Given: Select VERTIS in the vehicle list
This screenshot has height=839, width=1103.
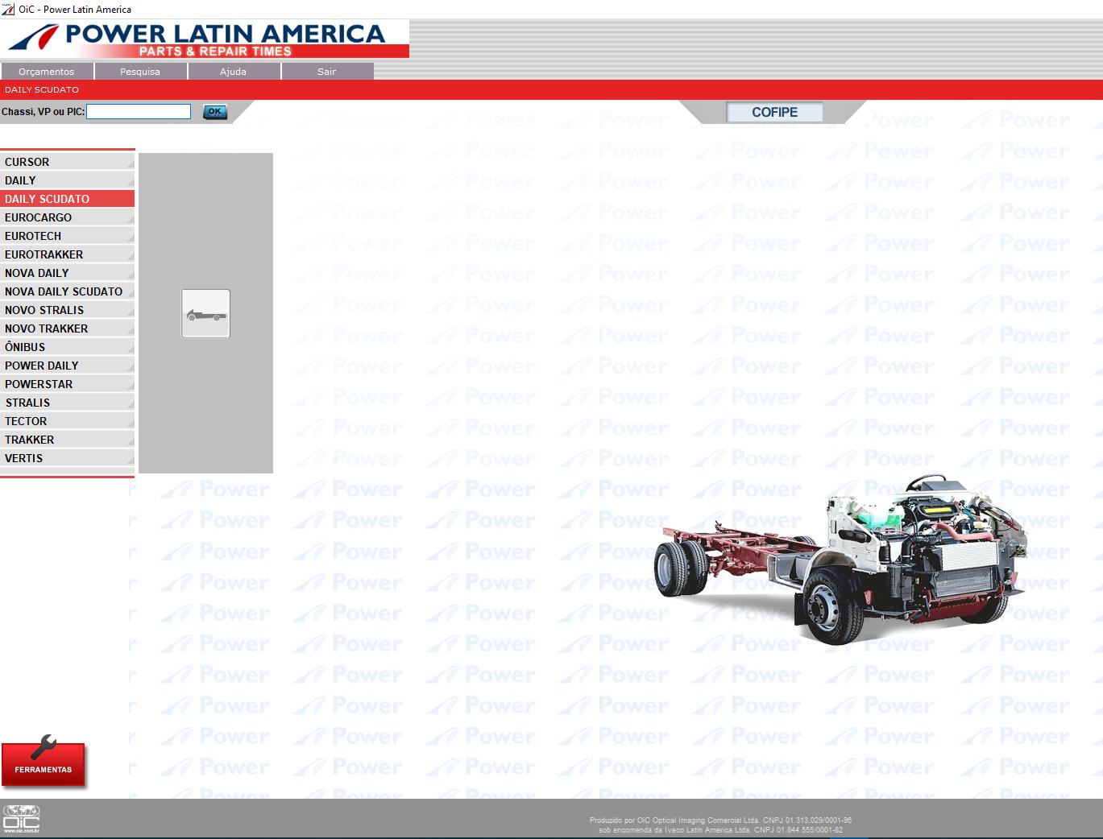Looking at the screenshot, I should pyautogui.click(x=68, y=458).
